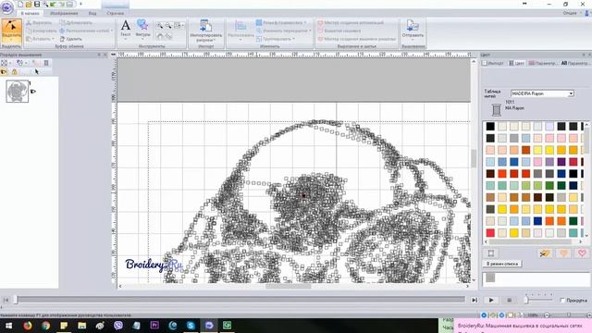Click the measure tool icon
This screenshot has width=592, height=333.
pyautogui.click(x=168, y=36)
